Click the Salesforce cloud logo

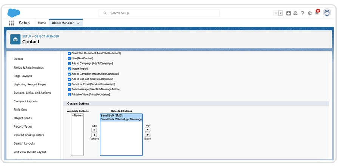[14, 13]
